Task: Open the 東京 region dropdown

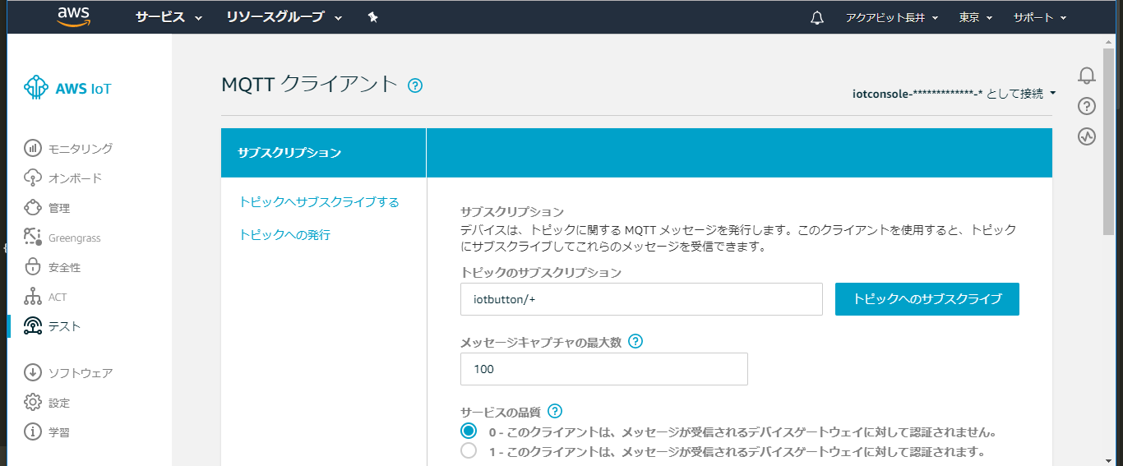Action: coord(976,17)
